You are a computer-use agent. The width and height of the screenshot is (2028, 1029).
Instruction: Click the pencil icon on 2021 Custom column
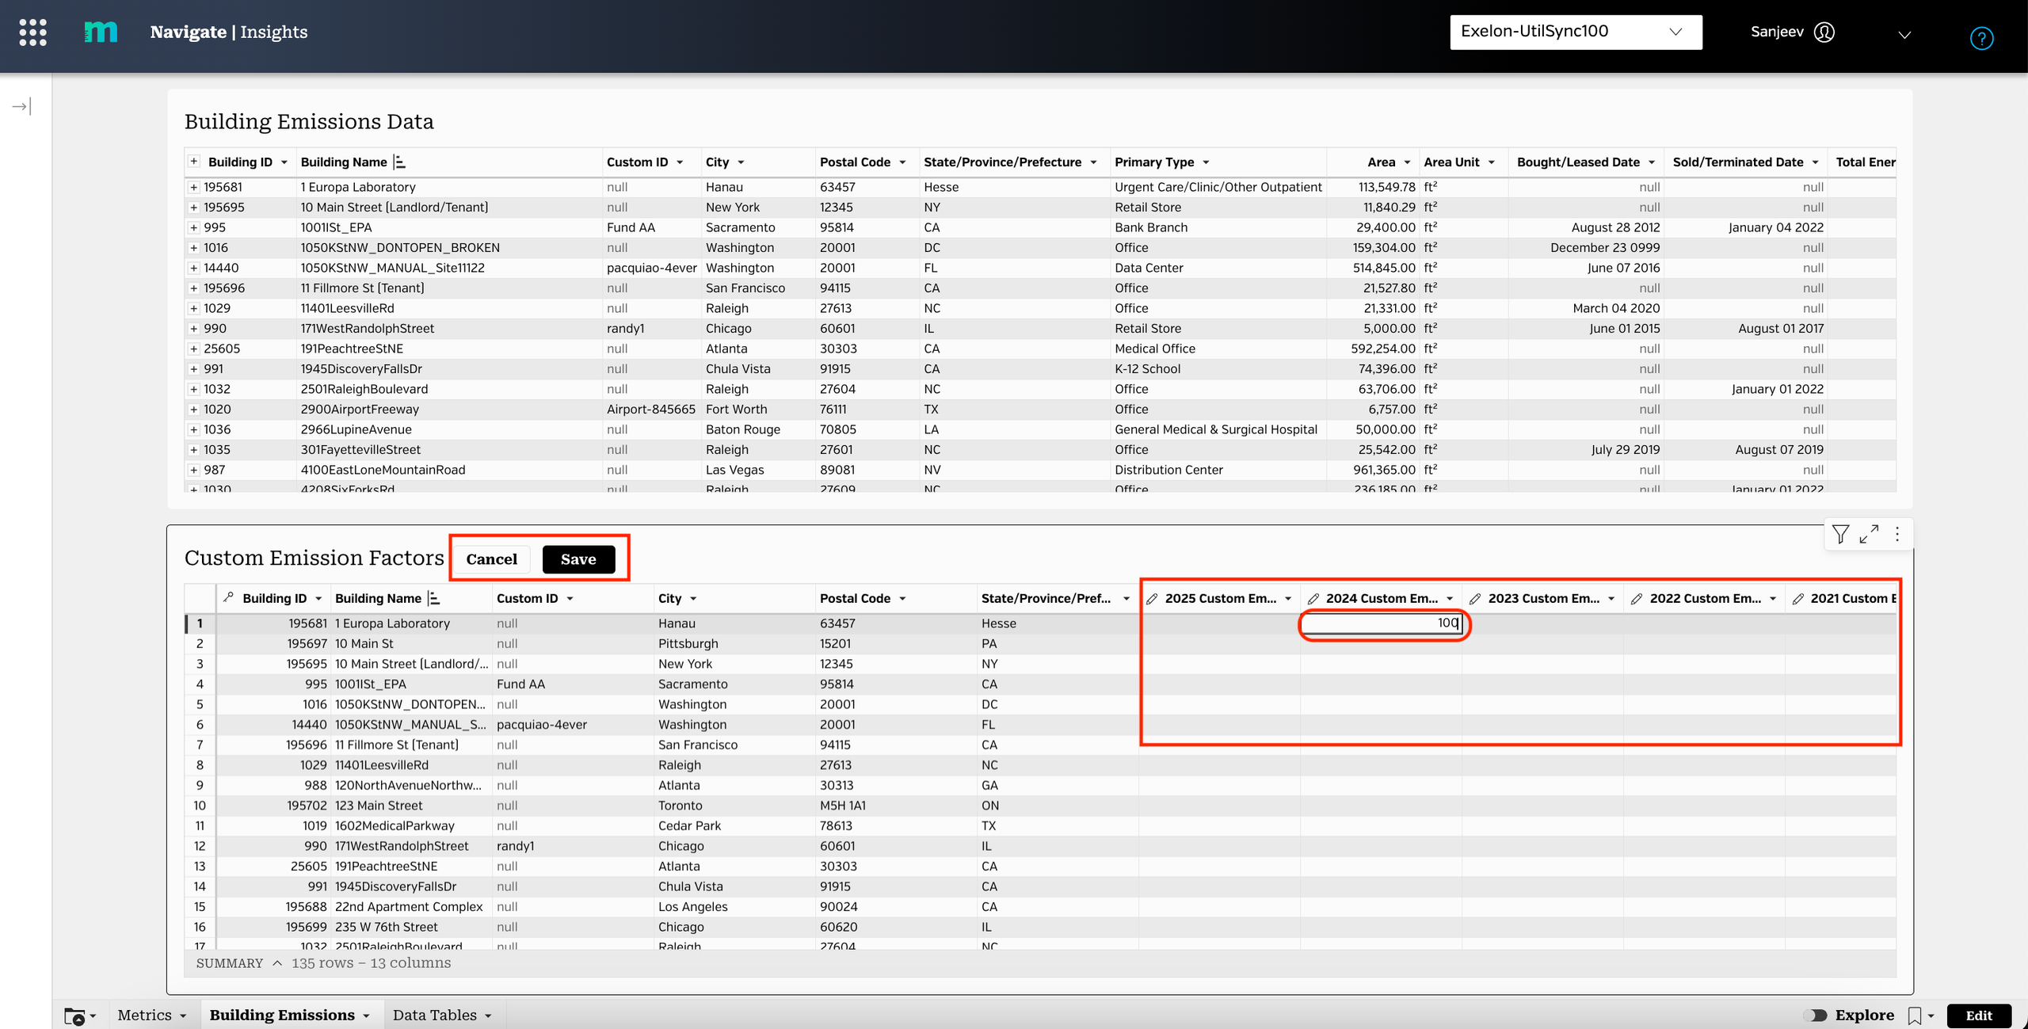point(1798,599)
